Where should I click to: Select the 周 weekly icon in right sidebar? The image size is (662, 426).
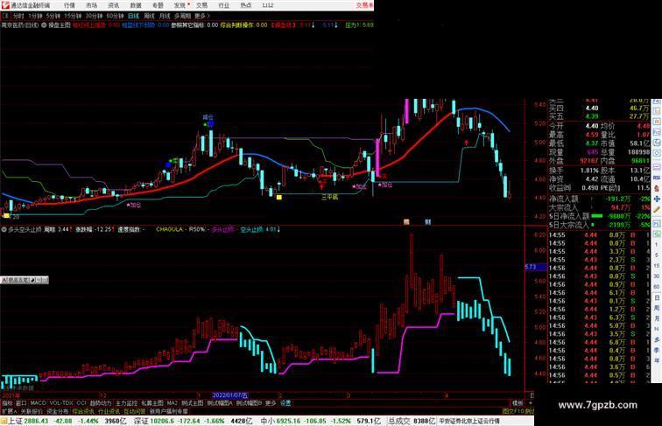tap(657, 308)
